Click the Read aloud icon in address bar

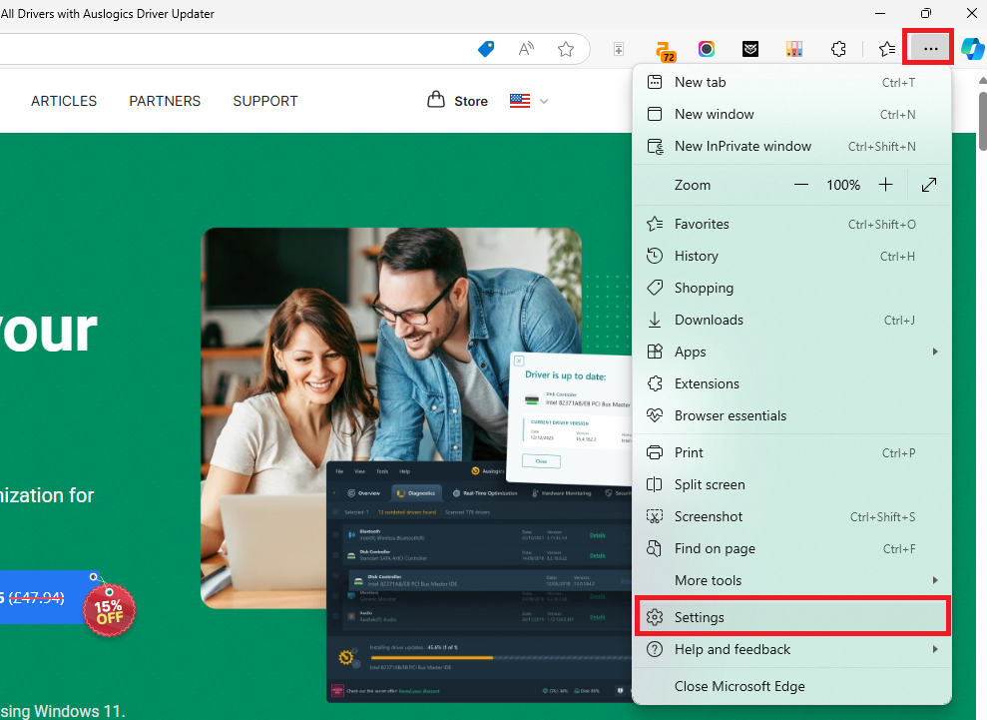[x=526, y=49]
